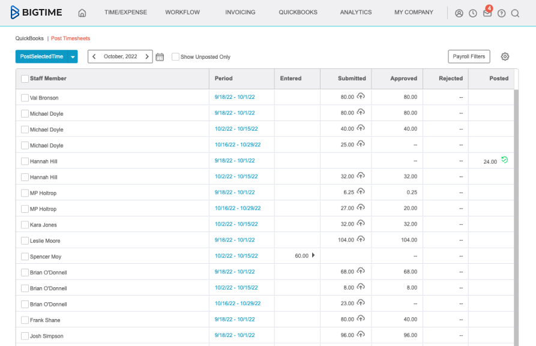Viewport: 536px width, 346px height.
Task: Click upload icon for Hannah Hill 10/2/22 period
Action: pos(361,176)
